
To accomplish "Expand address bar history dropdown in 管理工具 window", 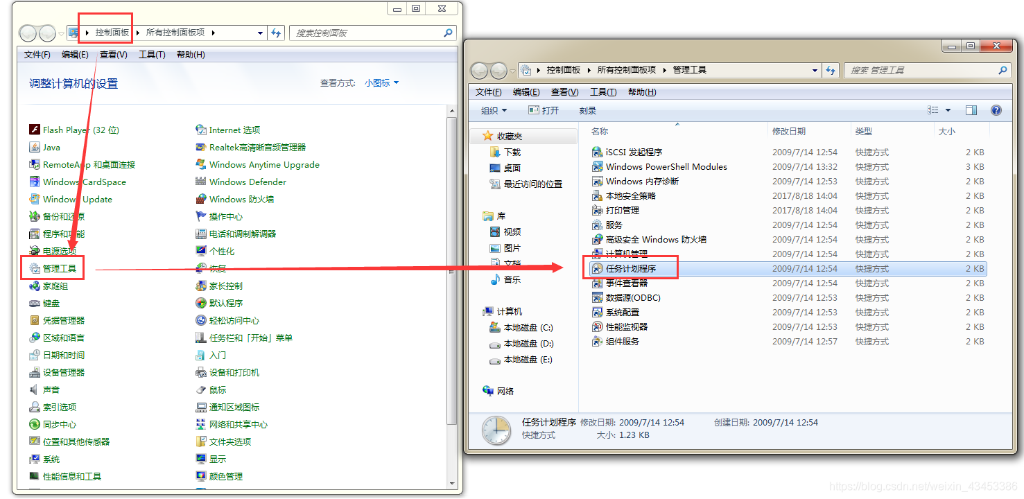I will 815,70.
